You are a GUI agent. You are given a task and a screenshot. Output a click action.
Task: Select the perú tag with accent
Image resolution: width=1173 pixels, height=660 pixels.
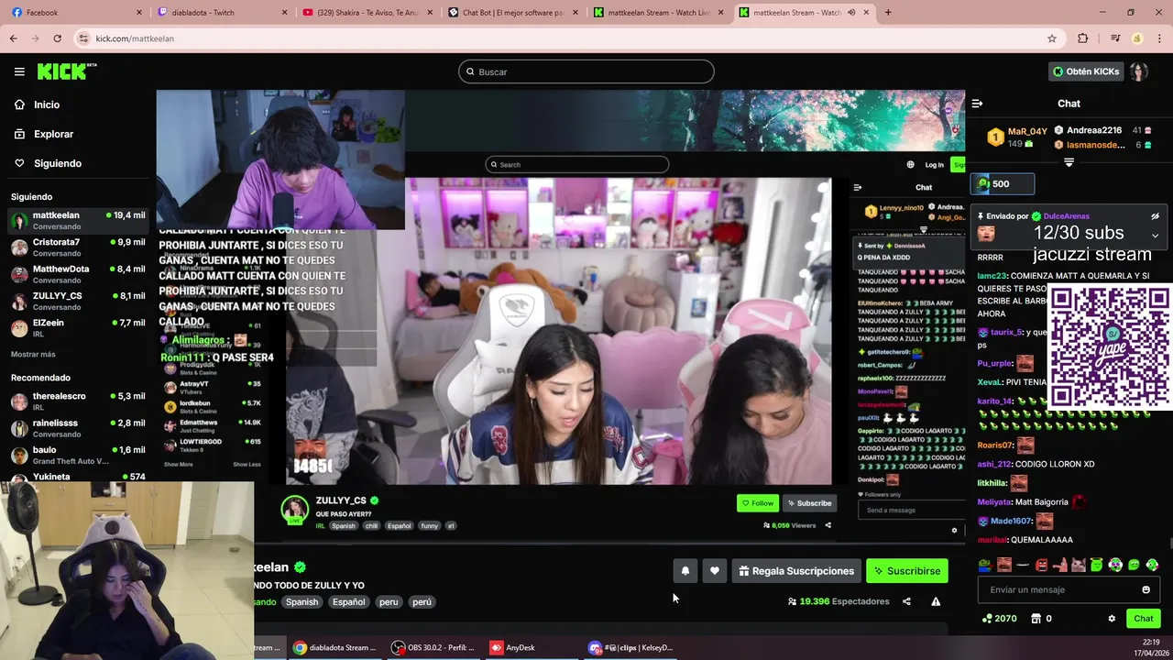[422, 602]
